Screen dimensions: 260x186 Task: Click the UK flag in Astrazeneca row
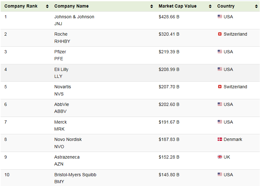tap(220, 157)
